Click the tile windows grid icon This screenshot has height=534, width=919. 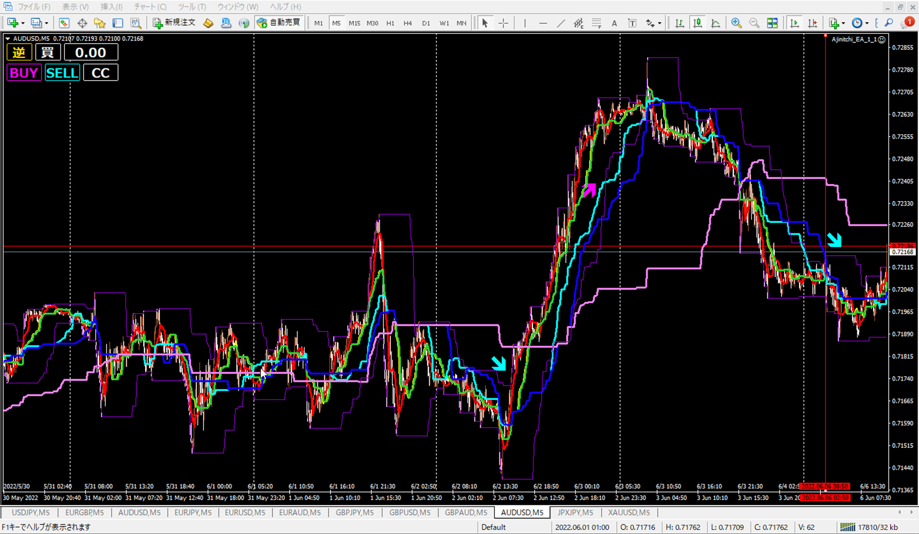pos(772,23)
